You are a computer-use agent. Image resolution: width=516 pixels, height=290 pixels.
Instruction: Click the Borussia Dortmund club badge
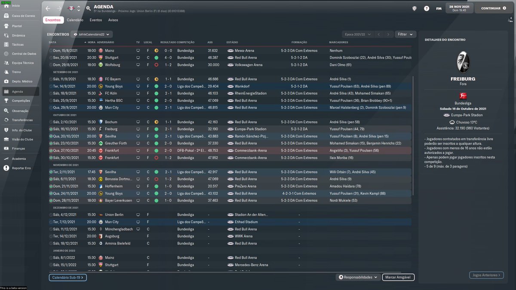click(x=101, y=179)
